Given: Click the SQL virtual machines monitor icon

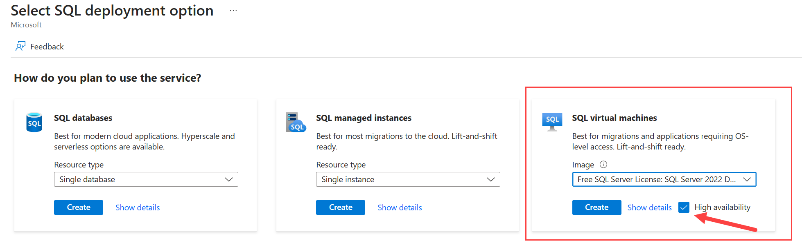Looking at the screenshot, I should 552,122.
